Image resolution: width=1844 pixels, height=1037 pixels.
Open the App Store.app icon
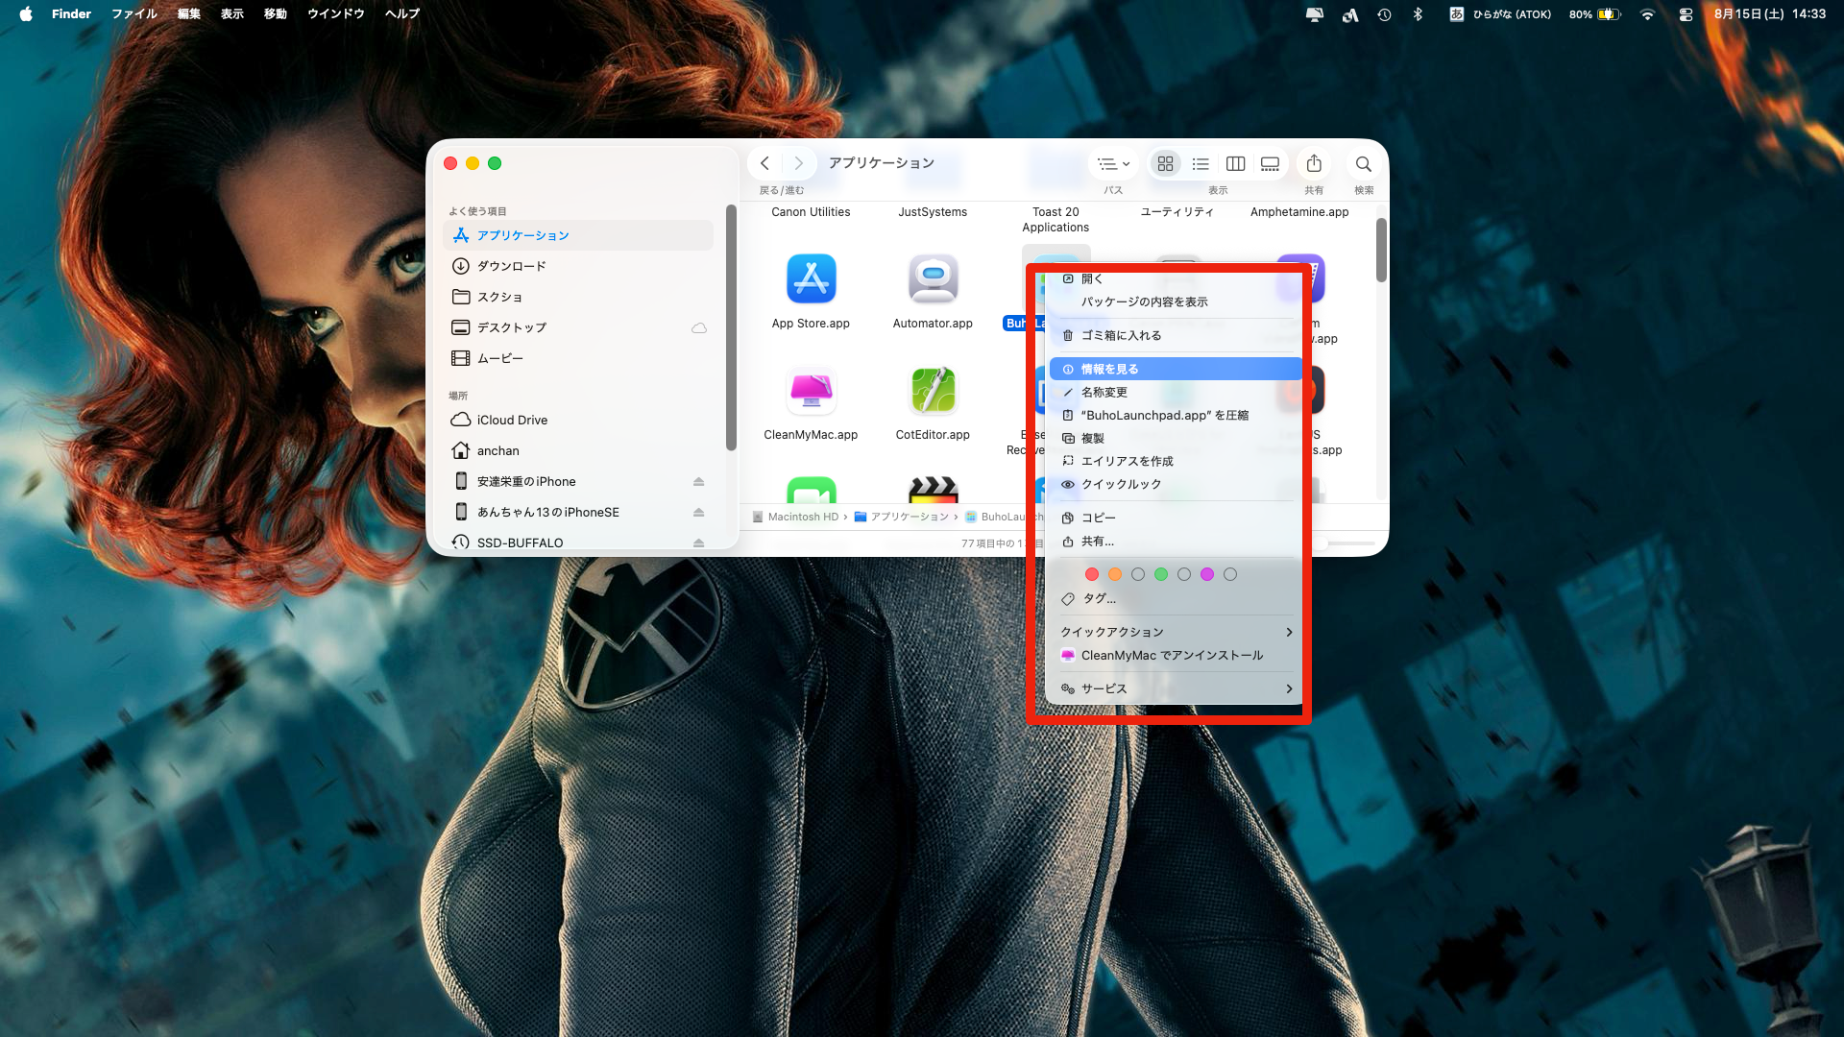tap(811, 279)
